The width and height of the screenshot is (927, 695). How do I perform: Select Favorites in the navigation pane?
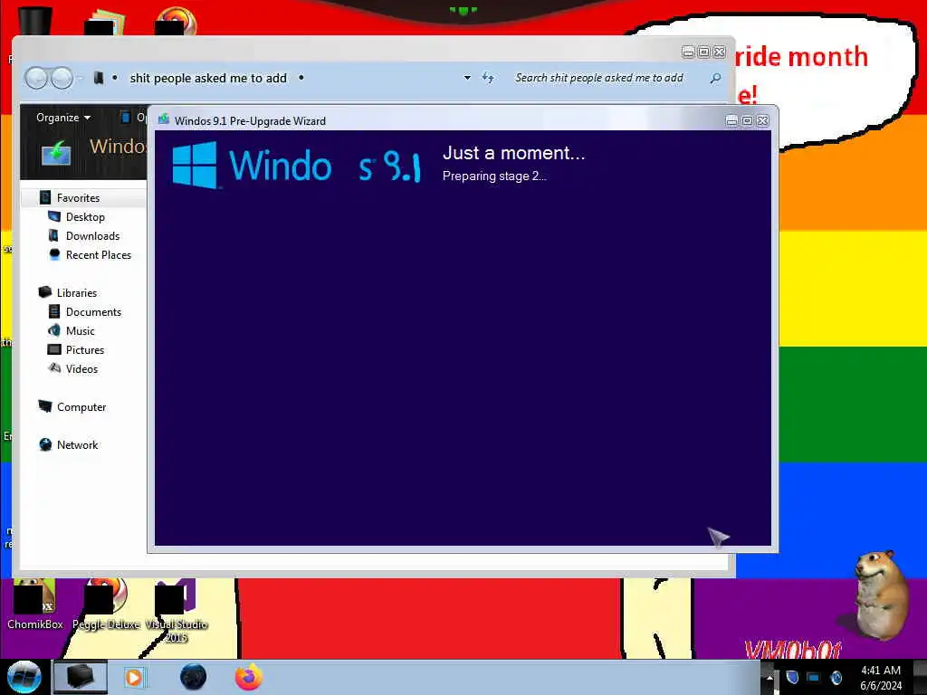78,198
